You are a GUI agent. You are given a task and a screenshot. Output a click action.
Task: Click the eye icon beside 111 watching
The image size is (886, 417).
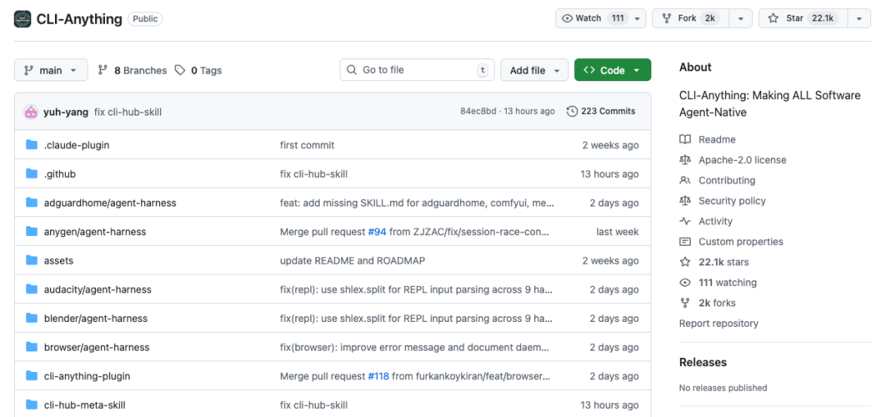pos(685,283)
